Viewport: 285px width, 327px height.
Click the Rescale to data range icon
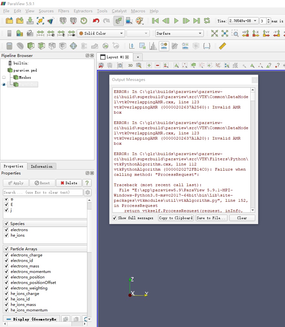[40, 33]
